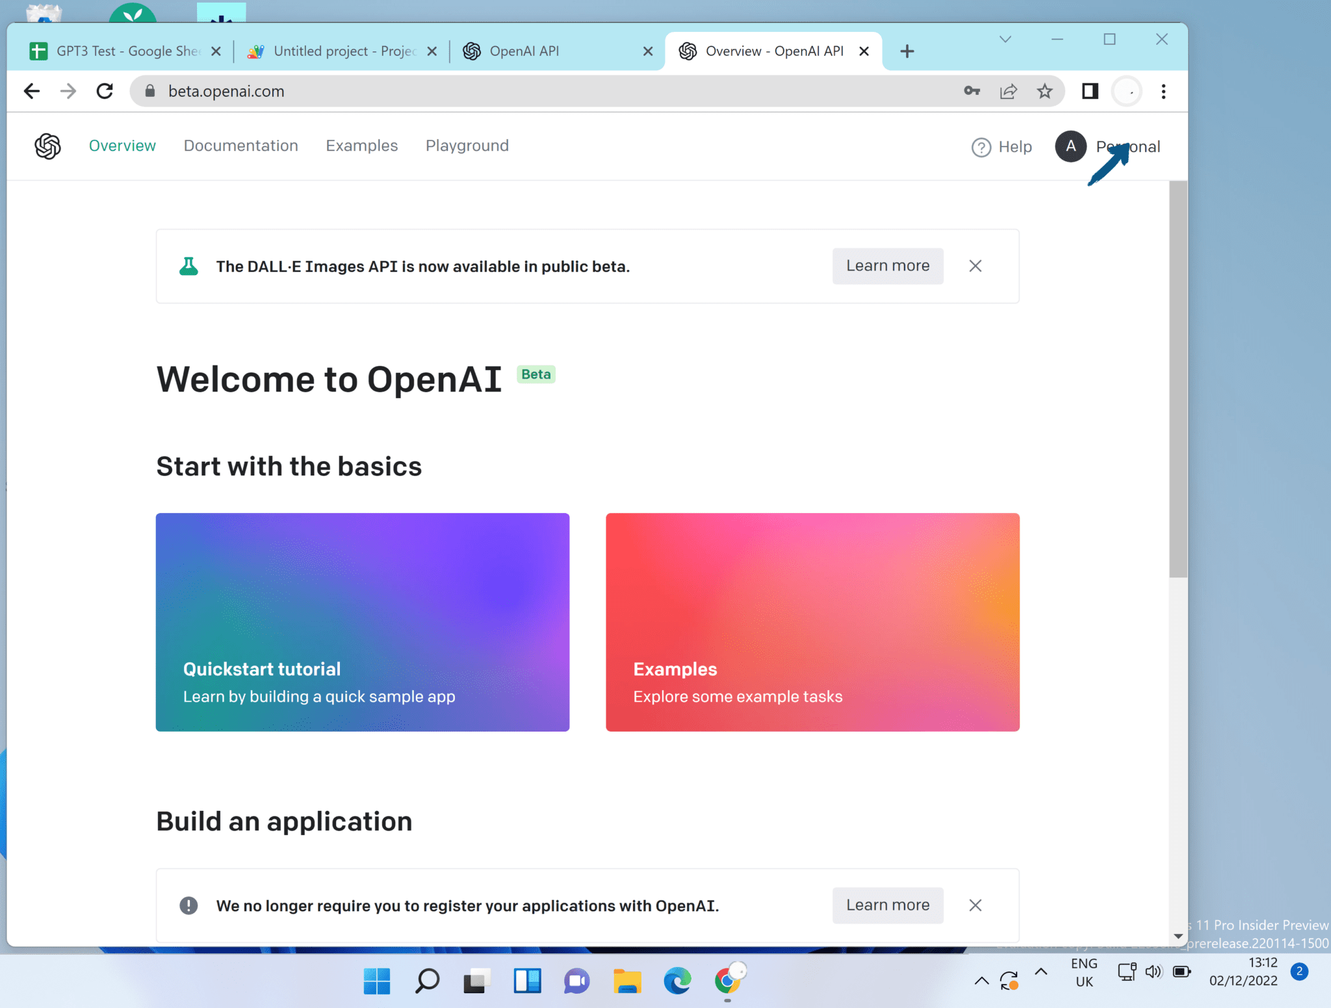Screen dimensions: 1331x1008
Task: Open the Teams Chat taskbar icon
Action: tap(576, 981)
